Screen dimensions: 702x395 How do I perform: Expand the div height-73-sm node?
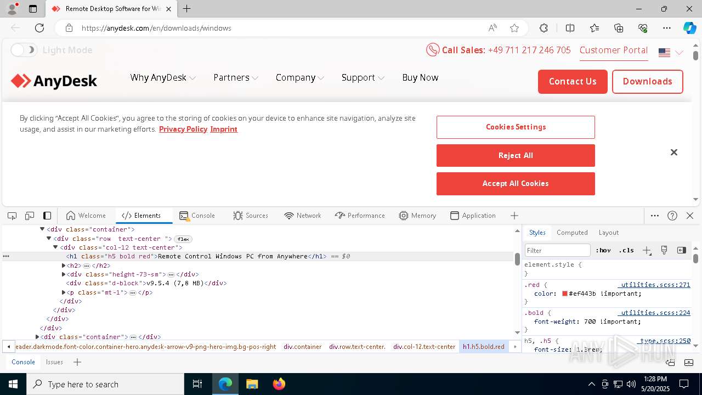point(64,274)
